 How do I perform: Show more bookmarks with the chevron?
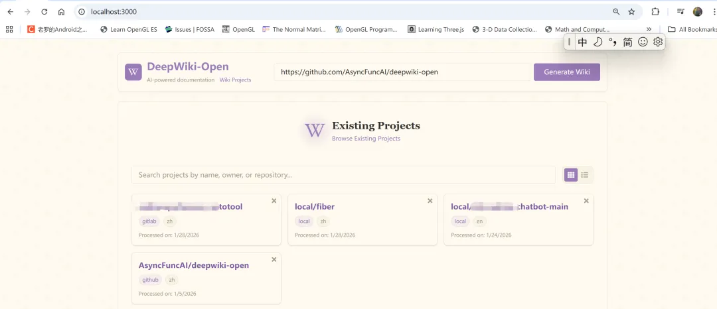(649, 29)
